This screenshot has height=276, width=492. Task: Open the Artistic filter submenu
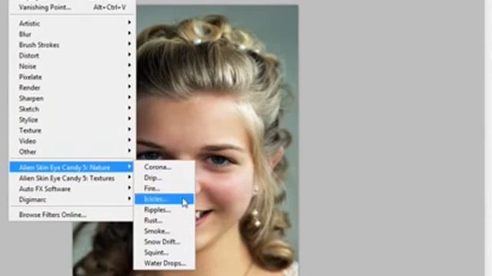(x=72, y=24)
